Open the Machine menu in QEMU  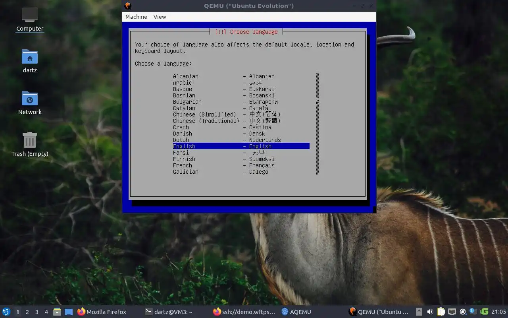pos(136,17)
